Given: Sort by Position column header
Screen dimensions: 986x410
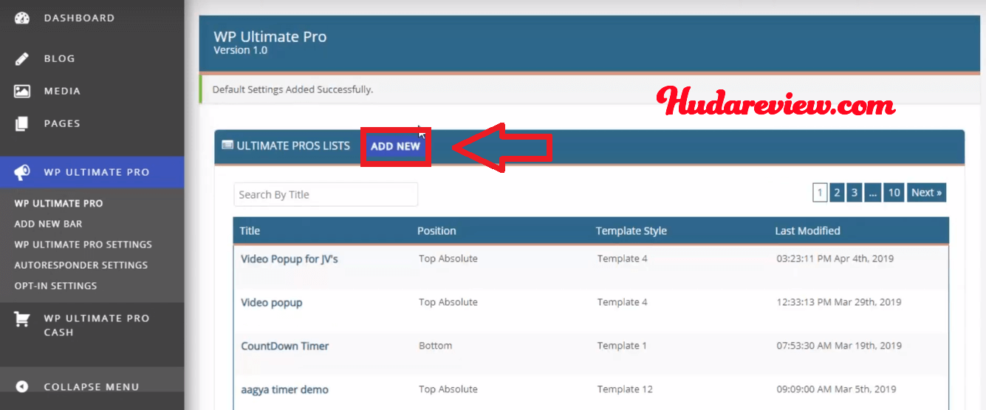Looking at the screenshot, I should (x=436, y=230).
